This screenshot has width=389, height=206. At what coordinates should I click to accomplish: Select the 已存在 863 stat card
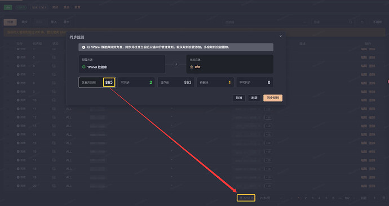(176, 82)
